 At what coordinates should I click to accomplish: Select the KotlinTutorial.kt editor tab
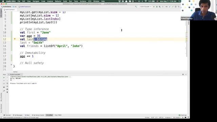(x=10, y=10)
